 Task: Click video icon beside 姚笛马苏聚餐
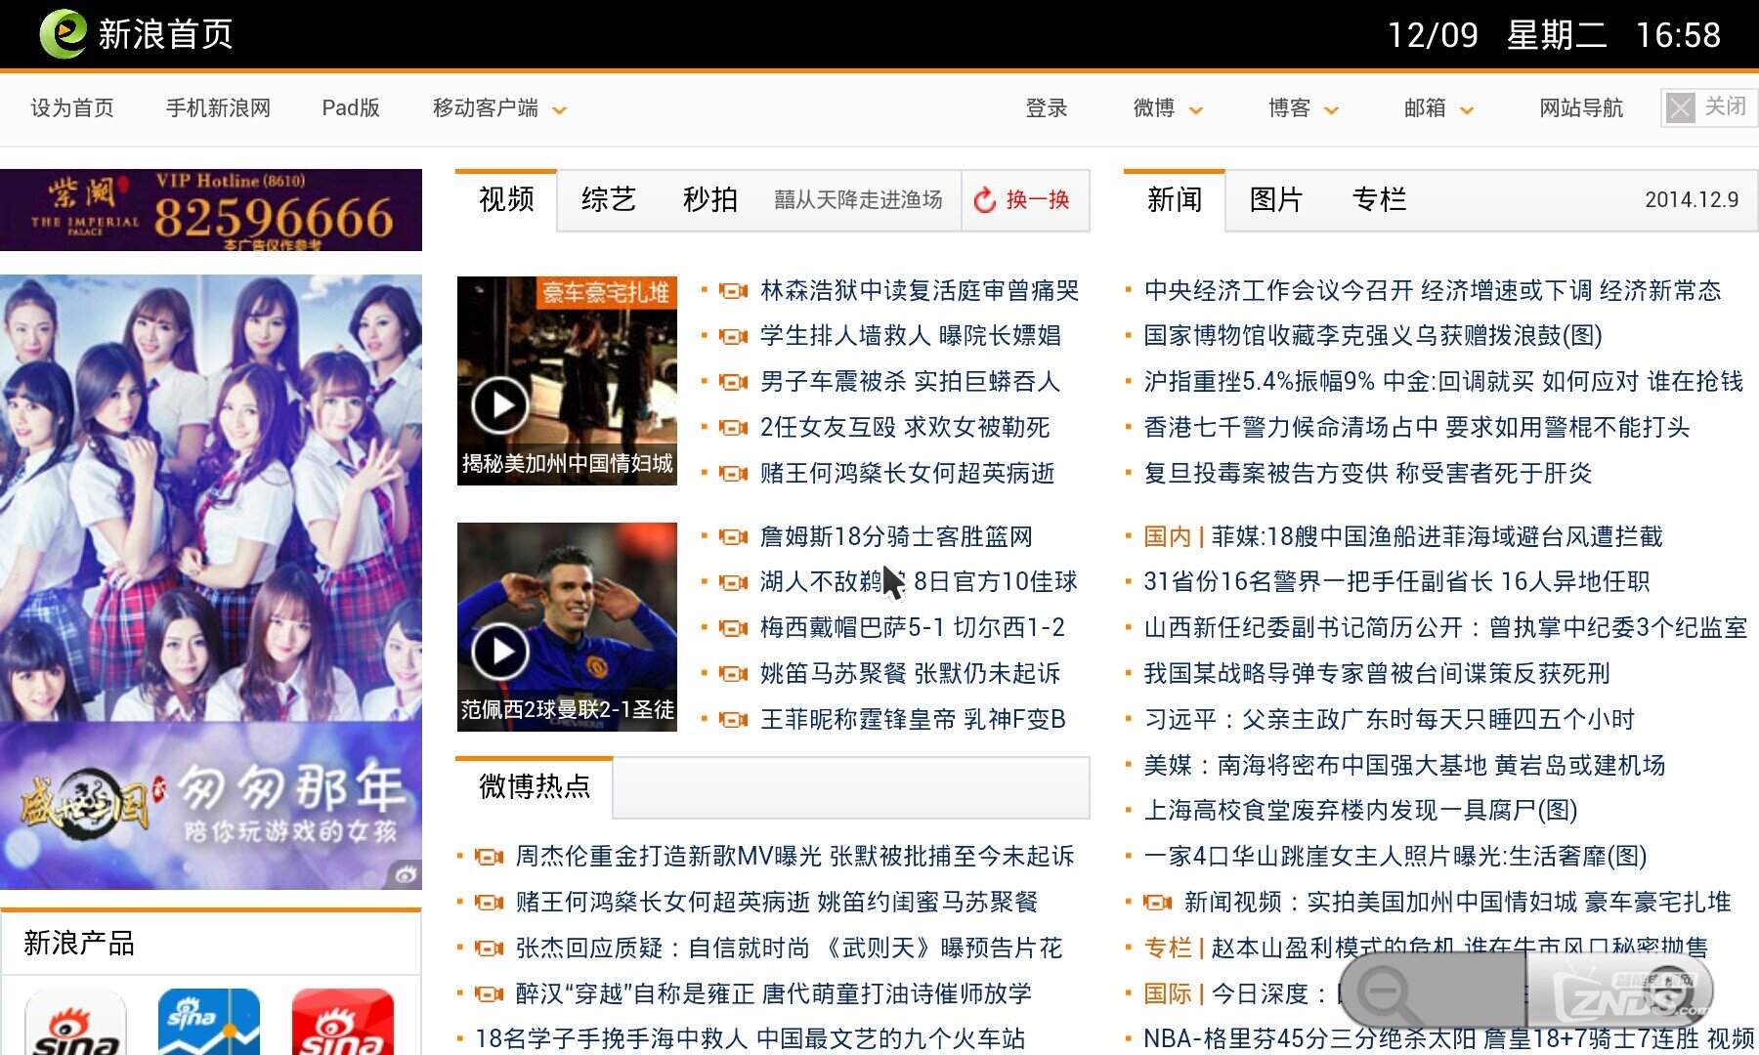click(x=733, y=674)
